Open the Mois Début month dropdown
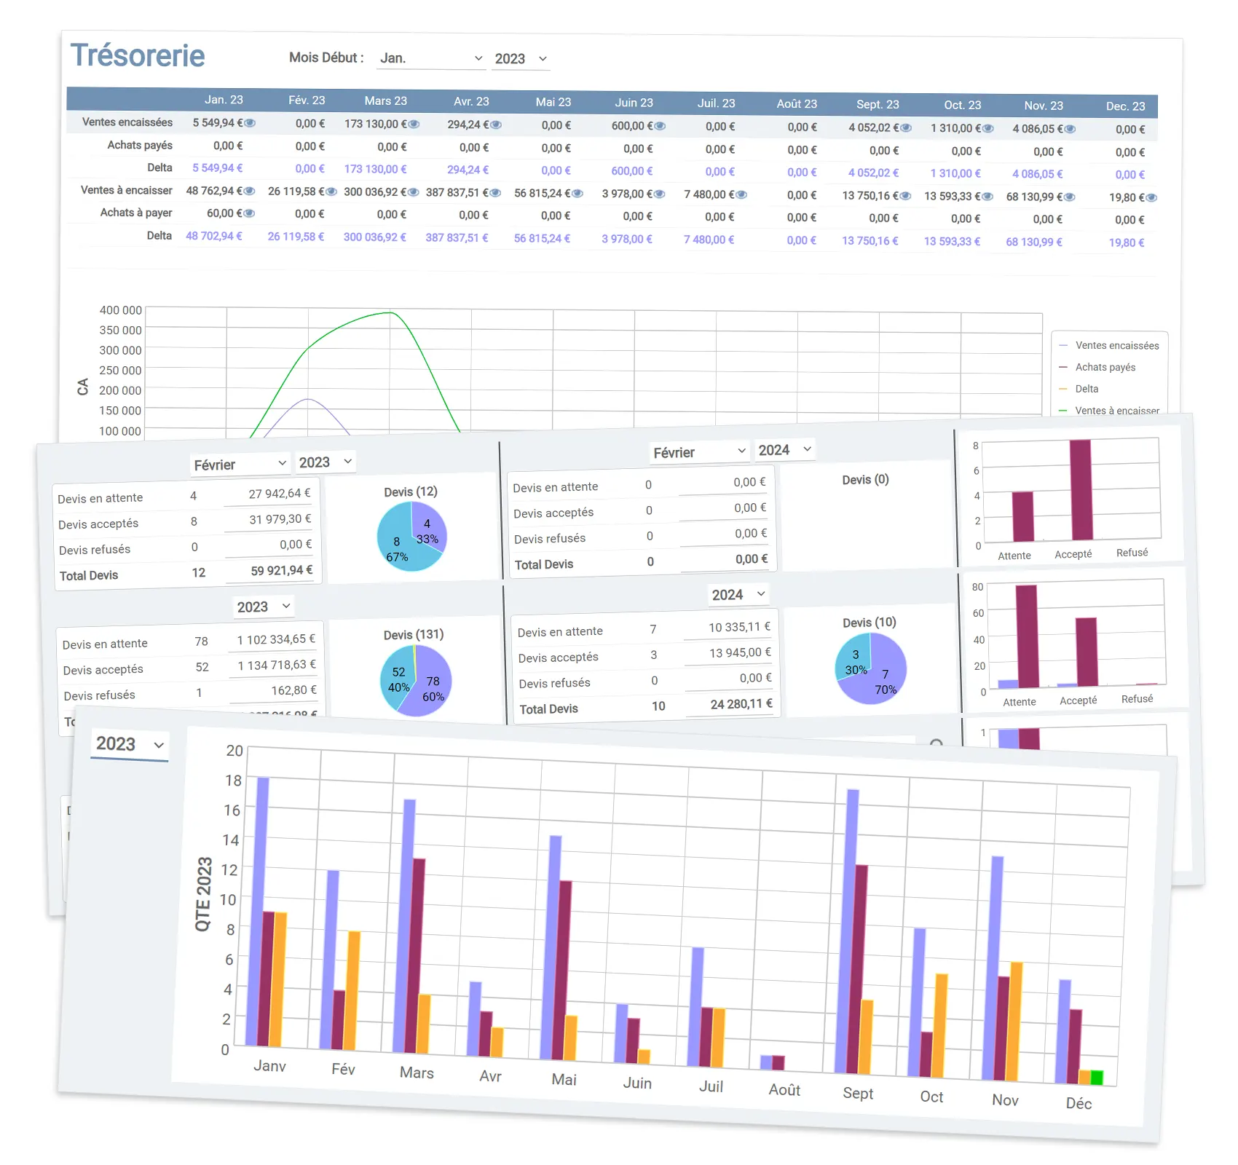The height and width of the screenshot is (1165, 1238). [431, 58]
